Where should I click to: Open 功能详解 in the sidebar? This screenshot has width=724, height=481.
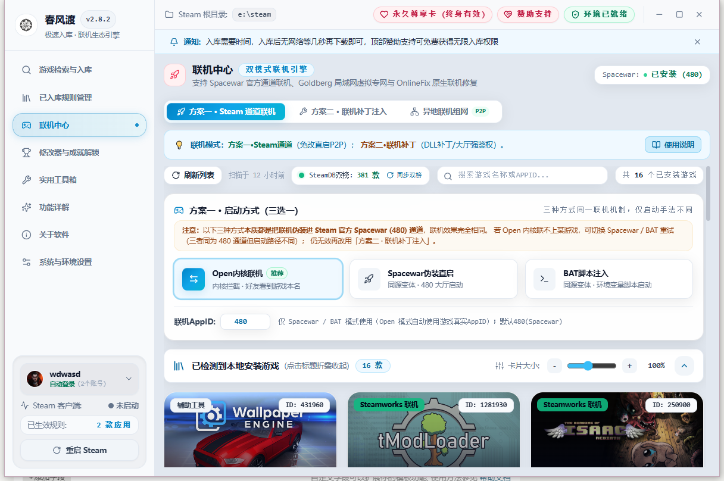click(79, 207)
